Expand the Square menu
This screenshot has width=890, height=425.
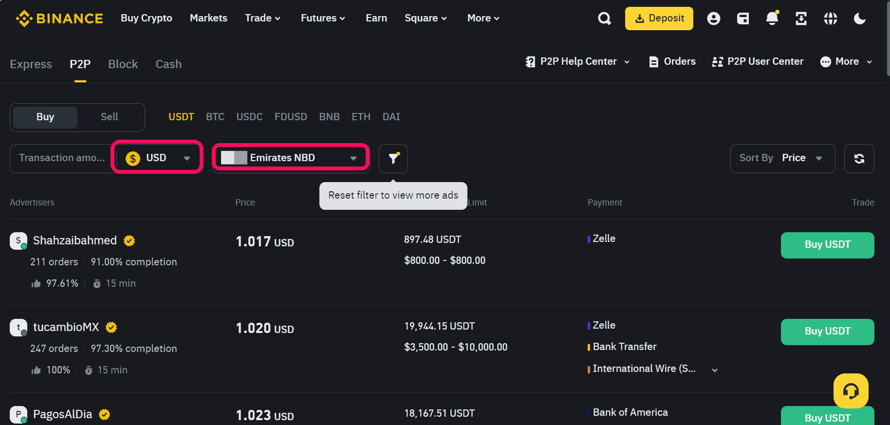point(426,18)
